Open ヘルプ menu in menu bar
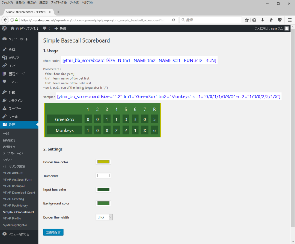Screen dimensions: 295x244 pos(87,2)
